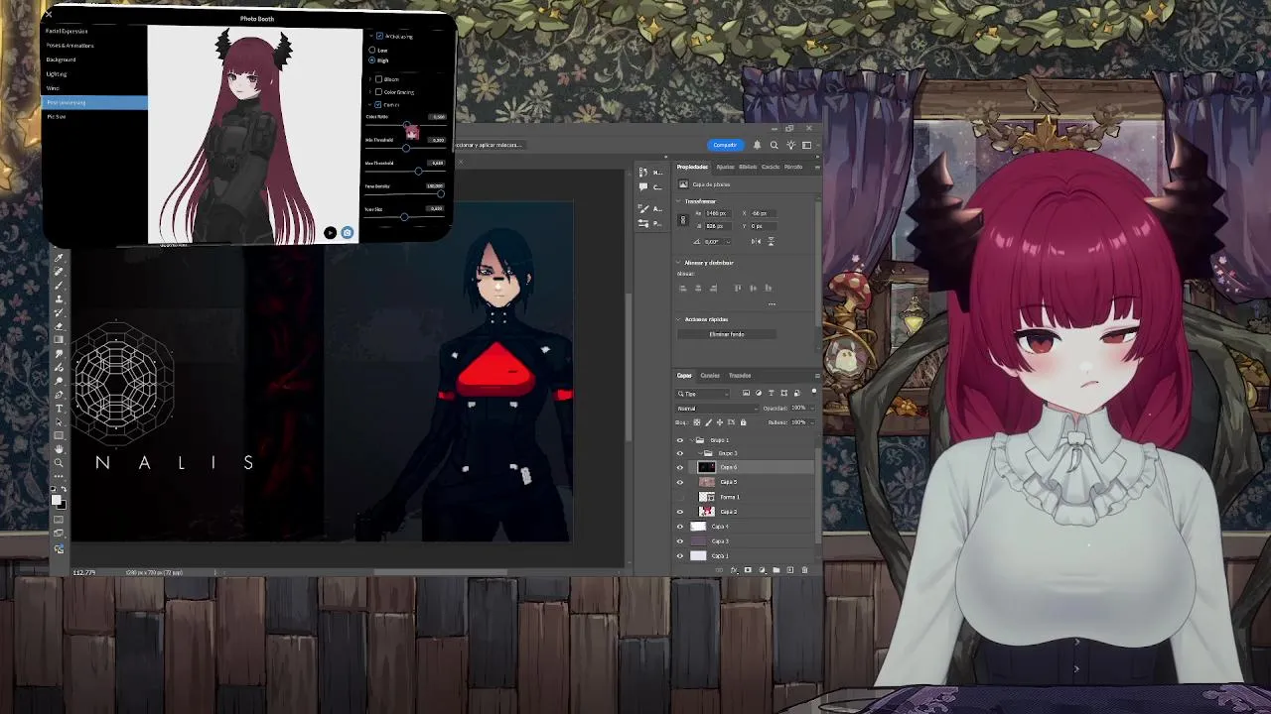Switch to the Trazados tab
This screenshot has height=714, width=1271.
point(740,376)
